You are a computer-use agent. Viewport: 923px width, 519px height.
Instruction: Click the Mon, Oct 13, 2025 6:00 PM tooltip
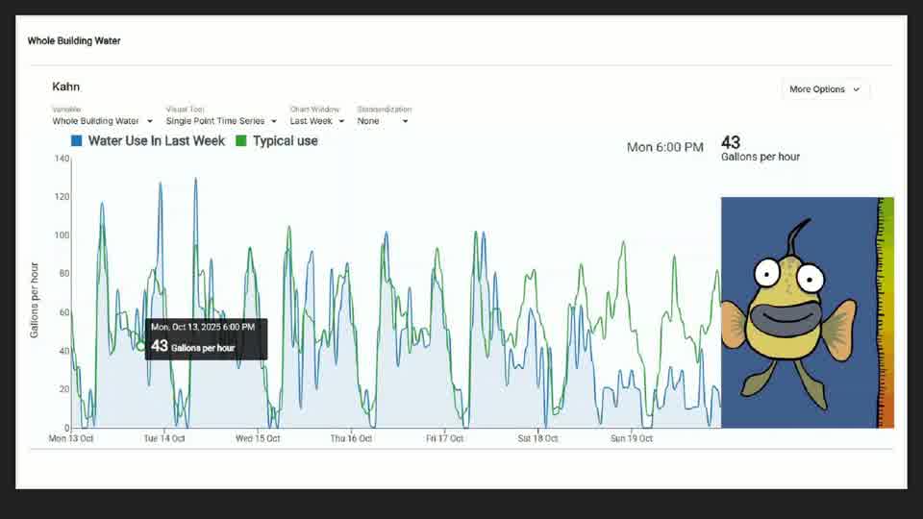(x=206, y=339)
